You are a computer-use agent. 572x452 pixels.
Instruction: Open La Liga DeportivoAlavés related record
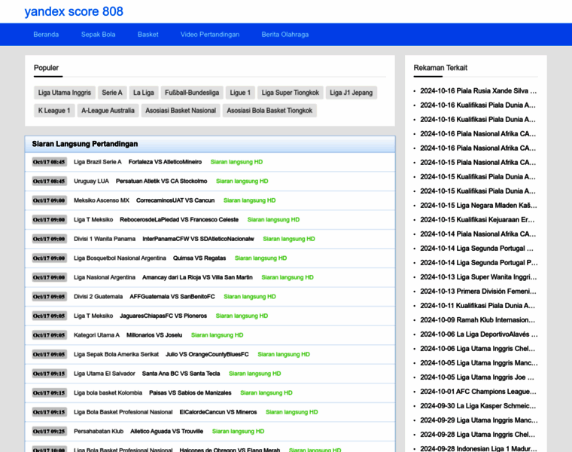pyautogui.click(x=478, y=334)
